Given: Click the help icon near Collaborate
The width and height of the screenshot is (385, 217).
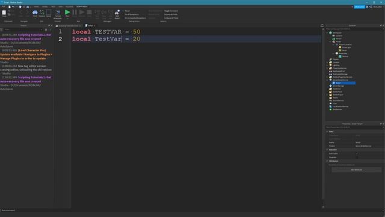Looking at the screenshot, I should pyautogui.click(x=367, y=7).
